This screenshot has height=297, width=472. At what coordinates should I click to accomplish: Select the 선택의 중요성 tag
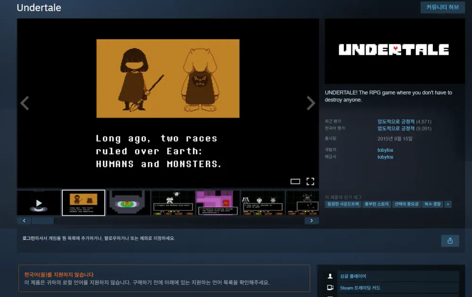[406, 204]
